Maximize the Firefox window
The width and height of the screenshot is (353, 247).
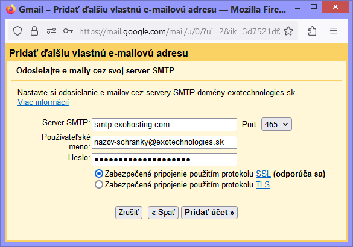[x=313, y=7]
